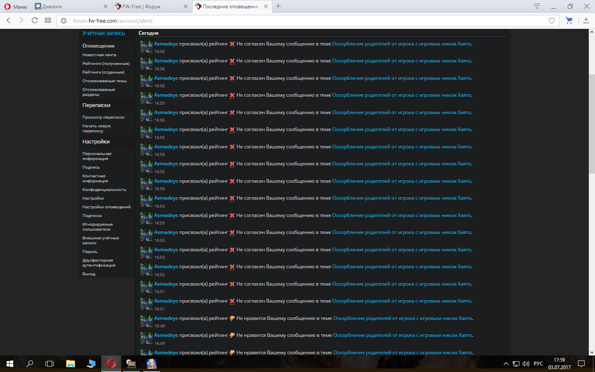Open the Speed Dial grid icon
Image resolution: width=595 pixels, height=372 pixels.
pos(48,20)
